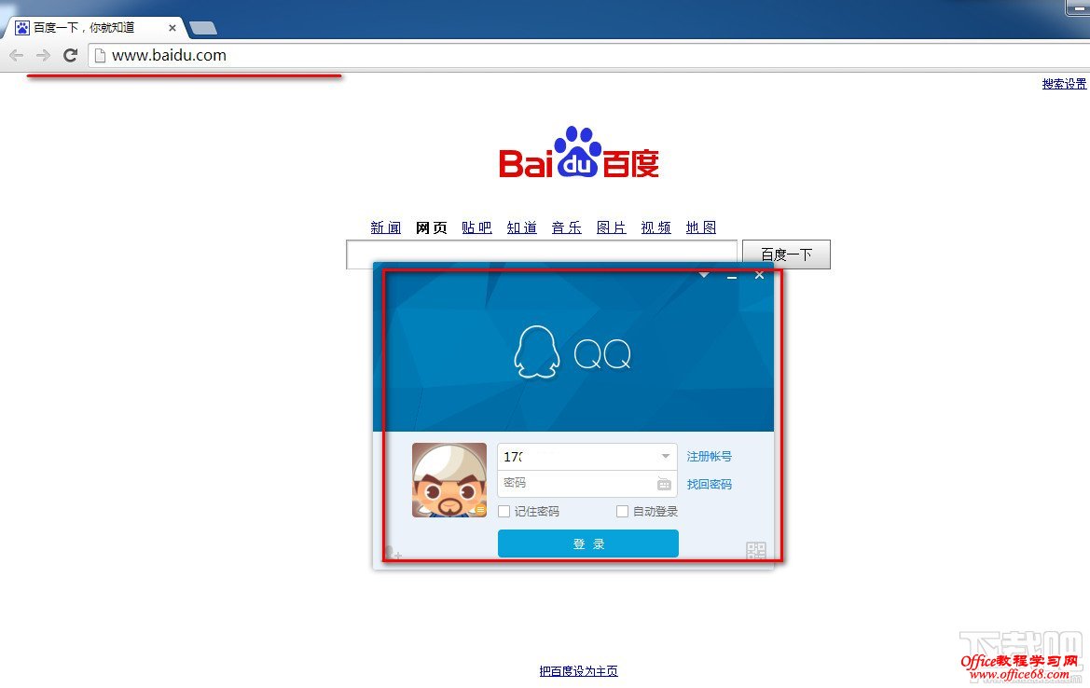Open the 贴吧 category link

pyautogui.click(x=476, y=227)
